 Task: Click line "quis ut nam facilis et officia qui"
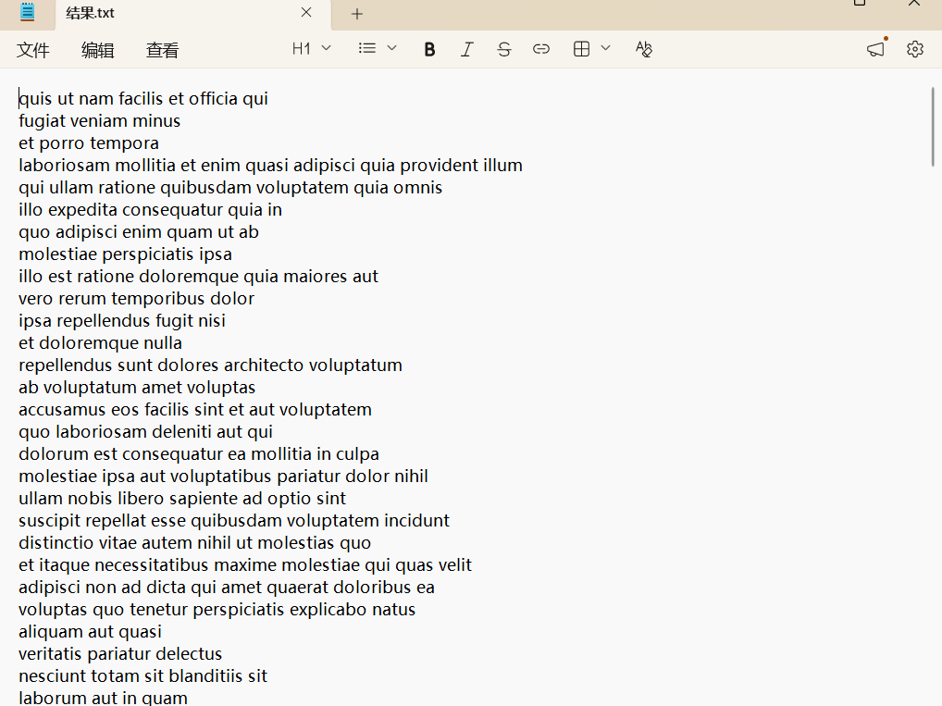(143, 98)
